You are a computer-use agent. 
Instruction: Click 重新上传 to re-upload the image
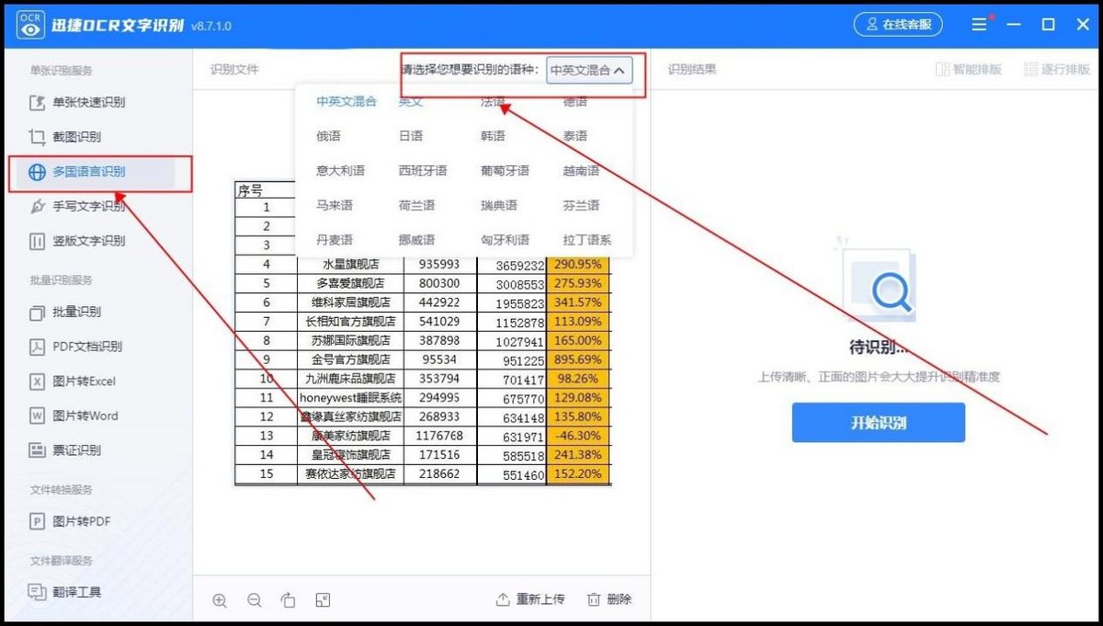(529, 598)
